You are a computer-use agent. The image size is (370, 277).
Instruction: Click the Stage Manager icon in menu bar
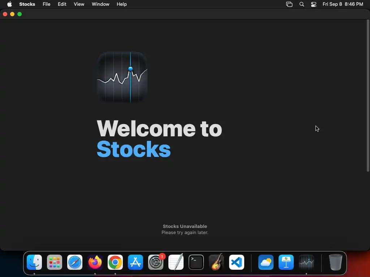point(289,4)
